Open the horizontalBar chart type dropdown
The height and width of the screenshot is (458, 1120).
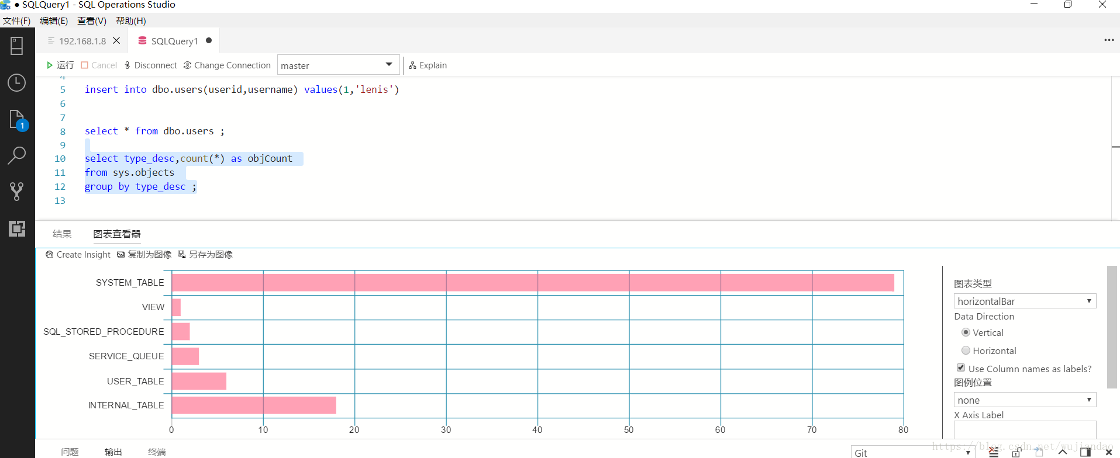click(1025, 301)
